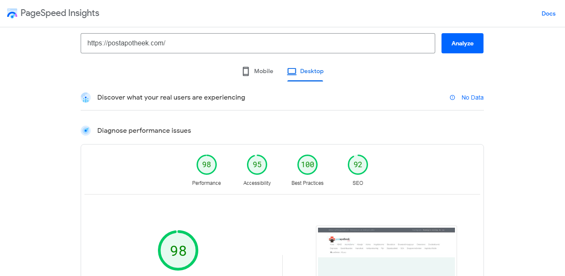
Task: Select the Accessibility score gauge showing 95
Action: coord(257,164)
